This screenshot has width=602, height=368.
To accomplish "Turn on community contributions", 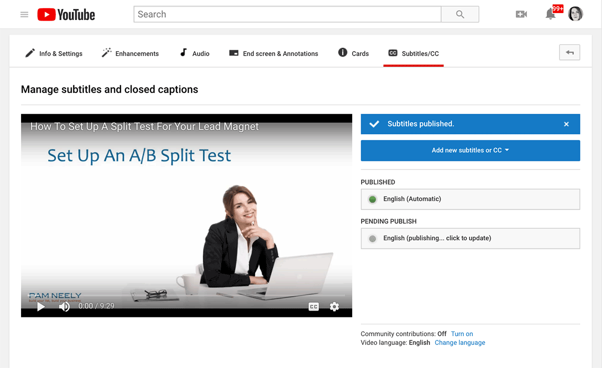I will click(x=462, y=334).
